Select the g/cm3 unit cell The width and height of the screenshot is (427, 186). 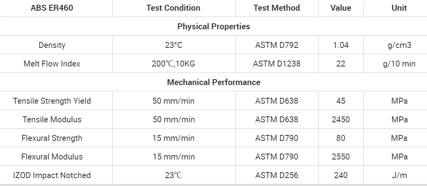tap(399, 45)
